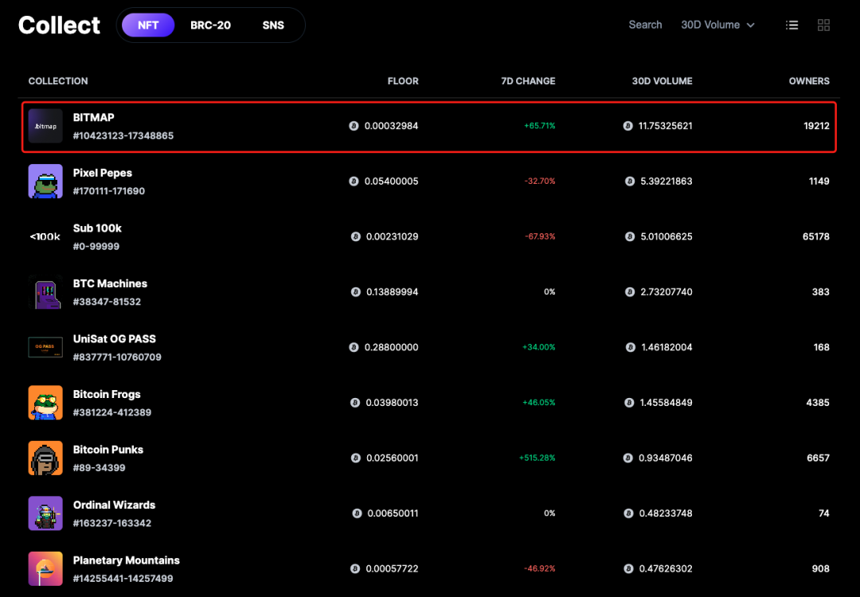Screen dimensions: 860x597
Task: Sort by COLLECTION column header
Action: click(58, 81)
